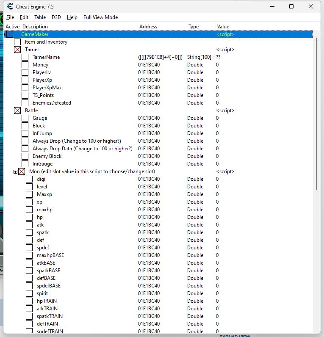Select the spatk entry
The image size is (324, 337).
[43, 232]
